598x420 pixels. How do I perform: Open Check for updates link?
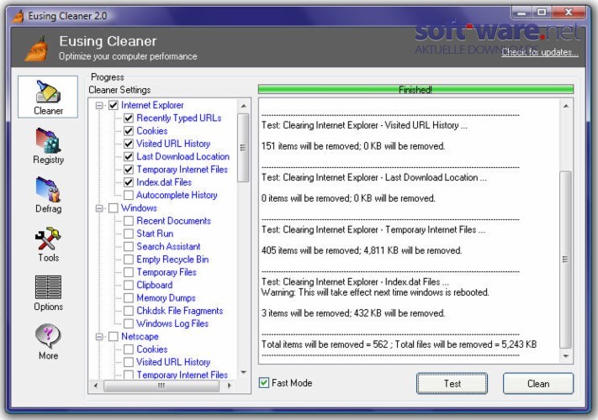(540, 52)
